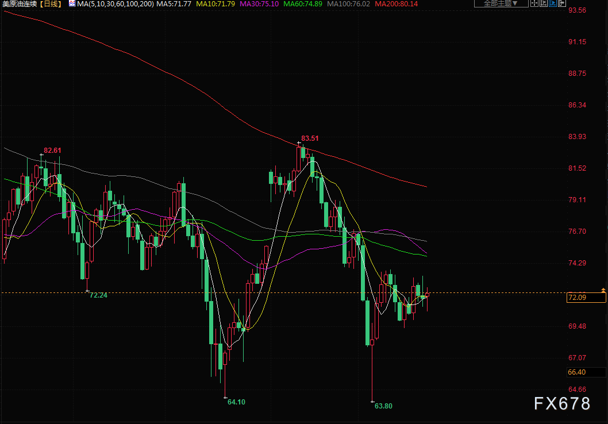Click the yellow MA10:71.79 value
The width and height of the screenshot is (608, 424).
tap(216, 4)
